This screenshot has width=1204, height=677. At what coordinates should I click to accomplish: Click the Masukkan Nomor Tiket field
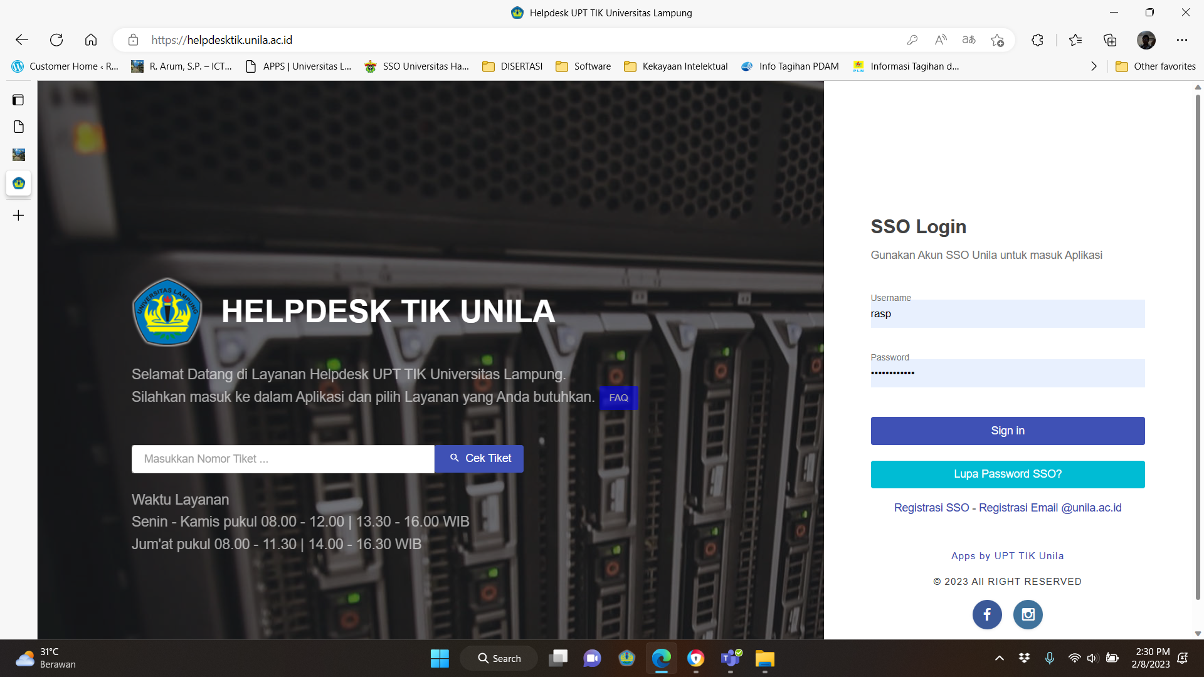283,459
